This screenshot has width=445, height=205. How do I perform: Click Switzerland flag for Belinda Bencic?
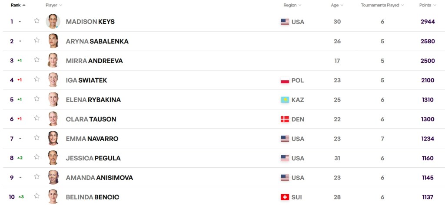tap(285, 197)
